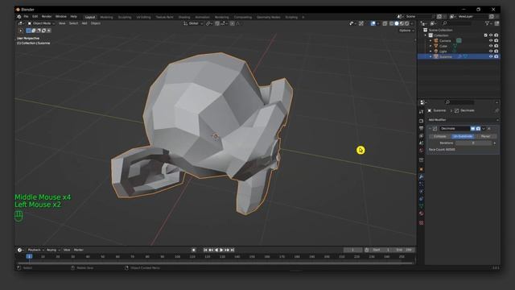Screen dimensions: 515x290
Task: Toggle X-ray display icon
Action: pyautogui.click(x=385, y=23)
